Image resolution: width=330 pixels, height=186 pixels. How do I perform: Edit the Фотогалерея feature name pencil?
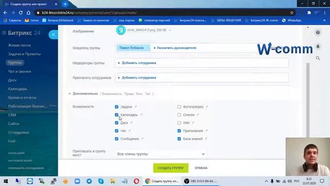(207, 107)
